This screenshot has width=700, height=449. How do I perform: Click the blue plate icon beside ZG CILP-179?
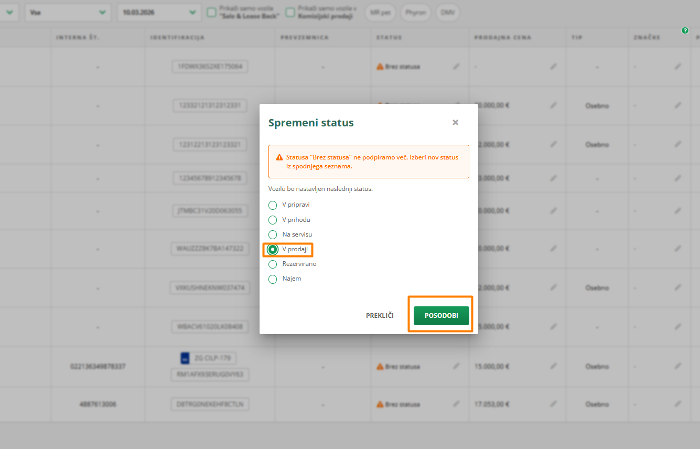[185, 358]
